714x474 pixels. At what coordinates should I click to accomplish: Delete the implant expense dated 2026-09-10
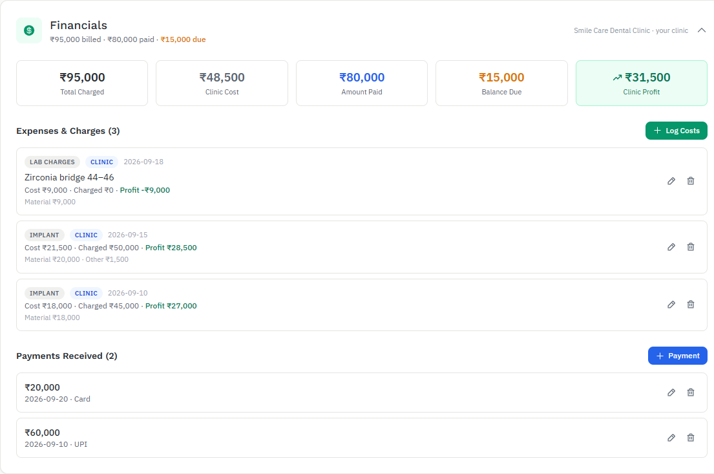691,305
